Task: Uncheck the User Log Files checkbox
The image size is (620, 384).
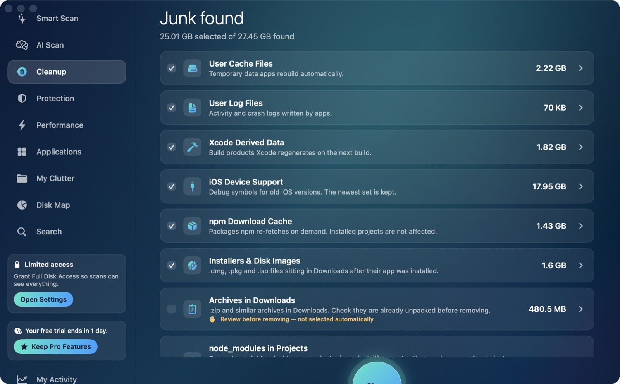Action: pos(172,108)
